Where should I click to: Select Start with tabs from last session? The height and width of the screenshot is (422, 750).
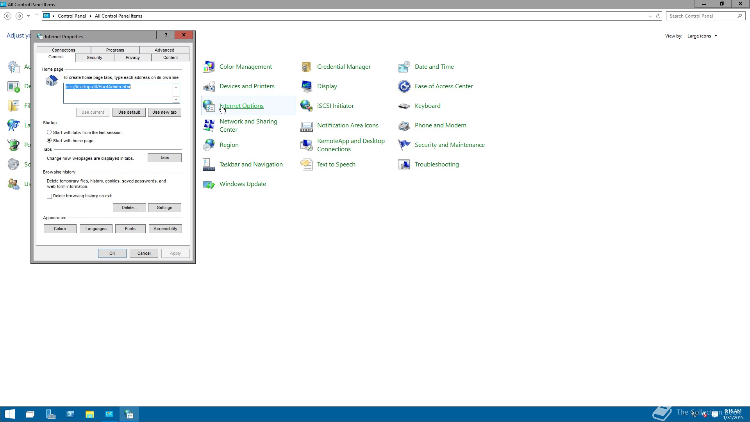click(x=49, y=132)
